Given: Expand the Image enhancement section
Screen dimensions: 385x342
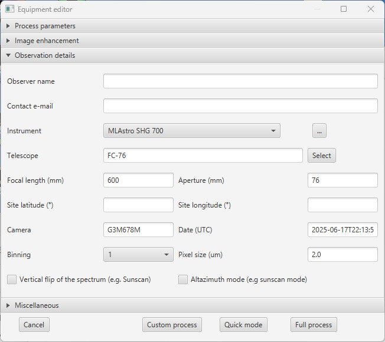Looking at the screenshot, I should coord(47,41).
